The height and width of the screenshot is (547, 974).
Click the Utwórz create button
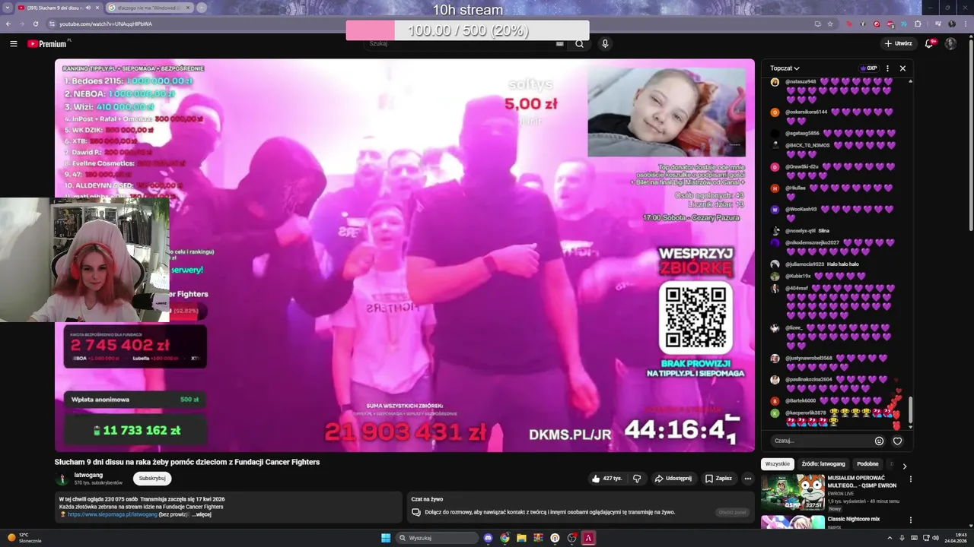[899, 43]
